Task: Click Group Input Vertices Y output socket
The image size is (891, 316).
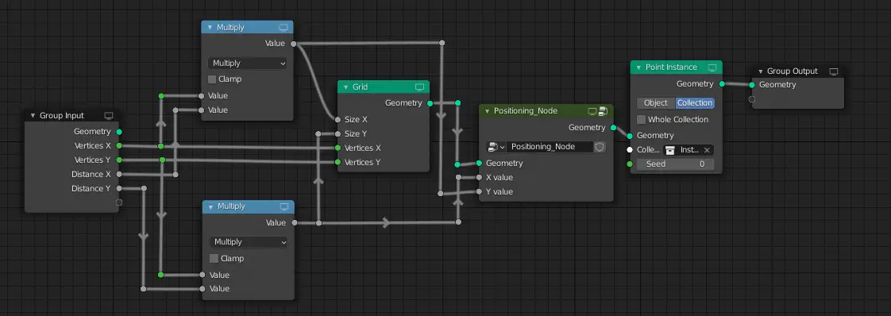Action: click(x=119, y=160)
